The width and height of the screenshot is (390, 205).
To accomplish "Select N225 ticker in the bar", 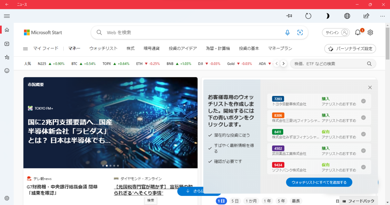I will pos(51,64).
